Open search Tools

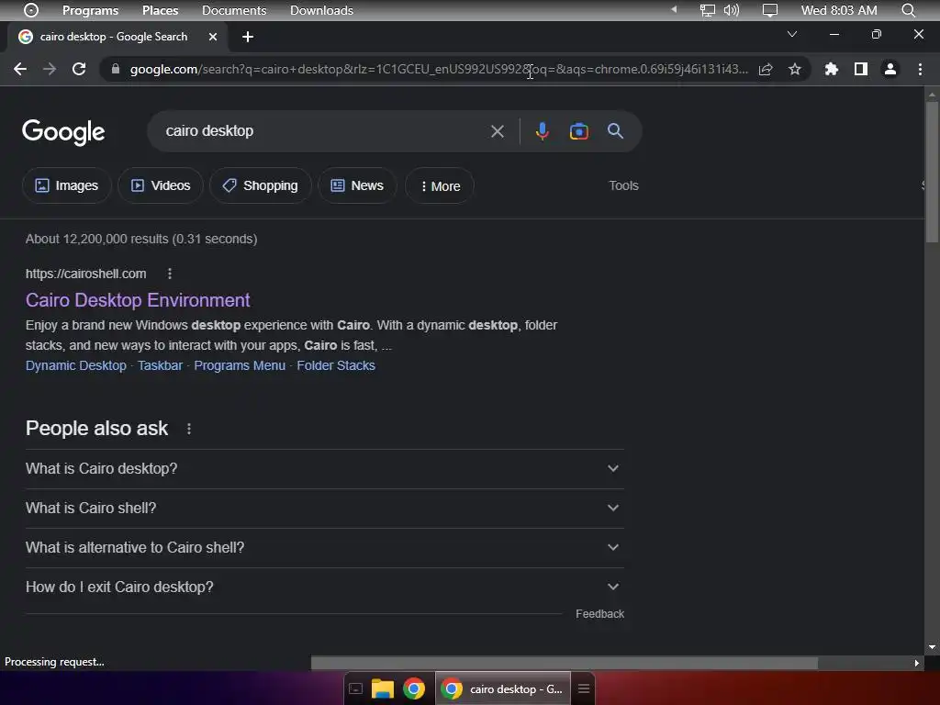coord(623,185)
